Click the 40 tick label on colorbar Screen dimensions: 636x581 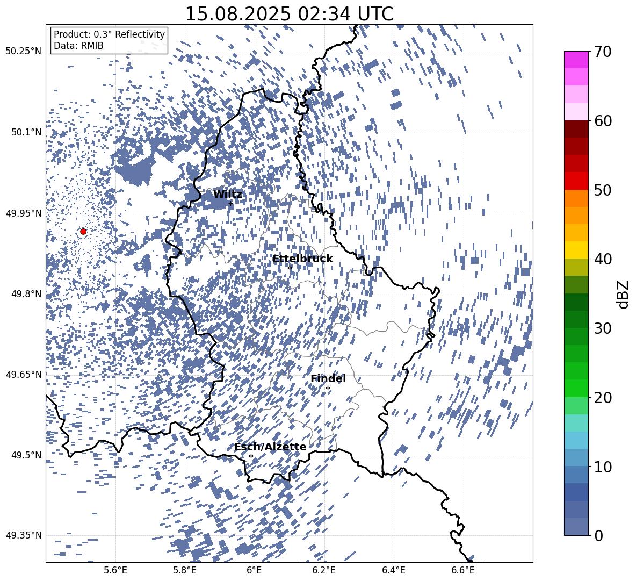603,259
